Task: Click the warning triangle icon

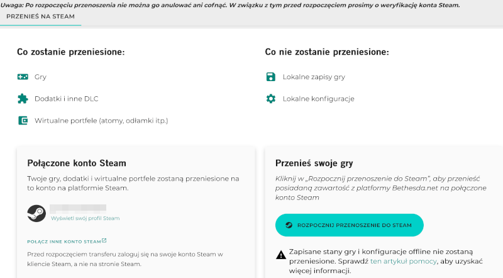Action: point(281,255)
